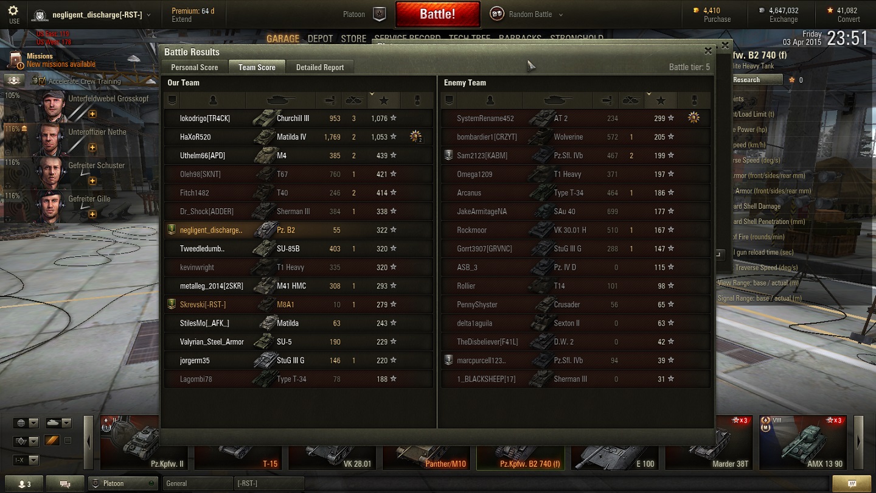Open the chat channels speech-bubble icon
The height and width of the screenshot is (493, 876).
pos(65,484)
